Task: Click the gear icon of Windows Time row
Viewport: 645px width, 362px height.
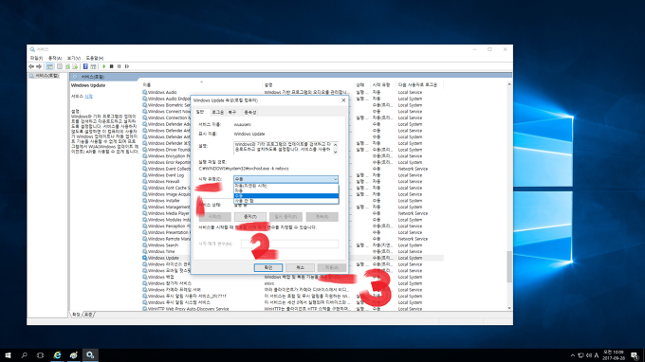Action: click(145, 251)
